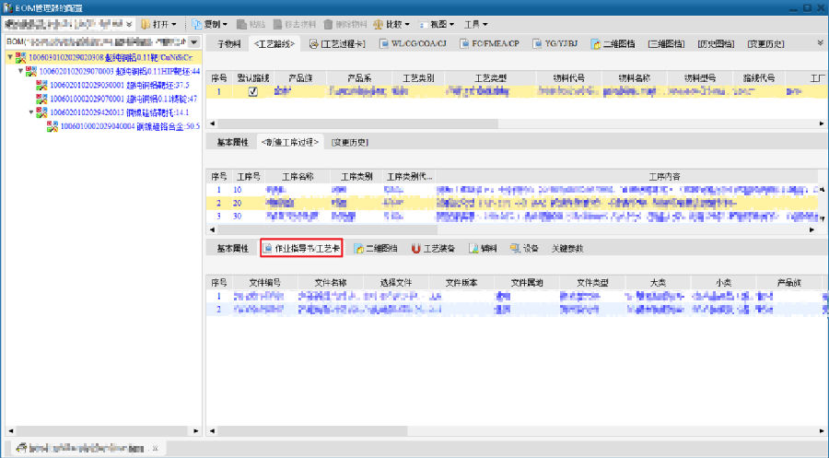
Task: Open [变更历史] tab in the top tab row
Action: pos(765,44)
